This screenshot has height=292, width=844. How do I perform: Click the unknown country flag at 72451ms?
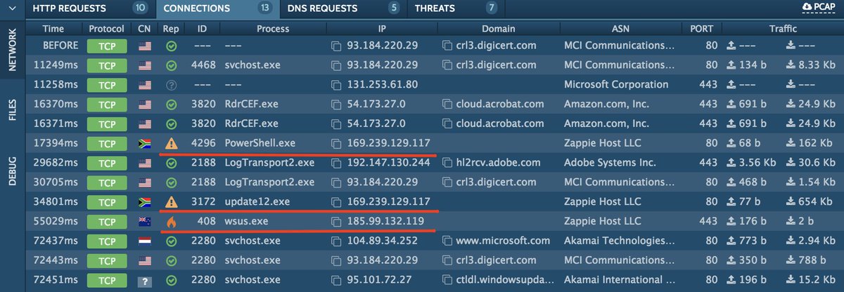145,281
